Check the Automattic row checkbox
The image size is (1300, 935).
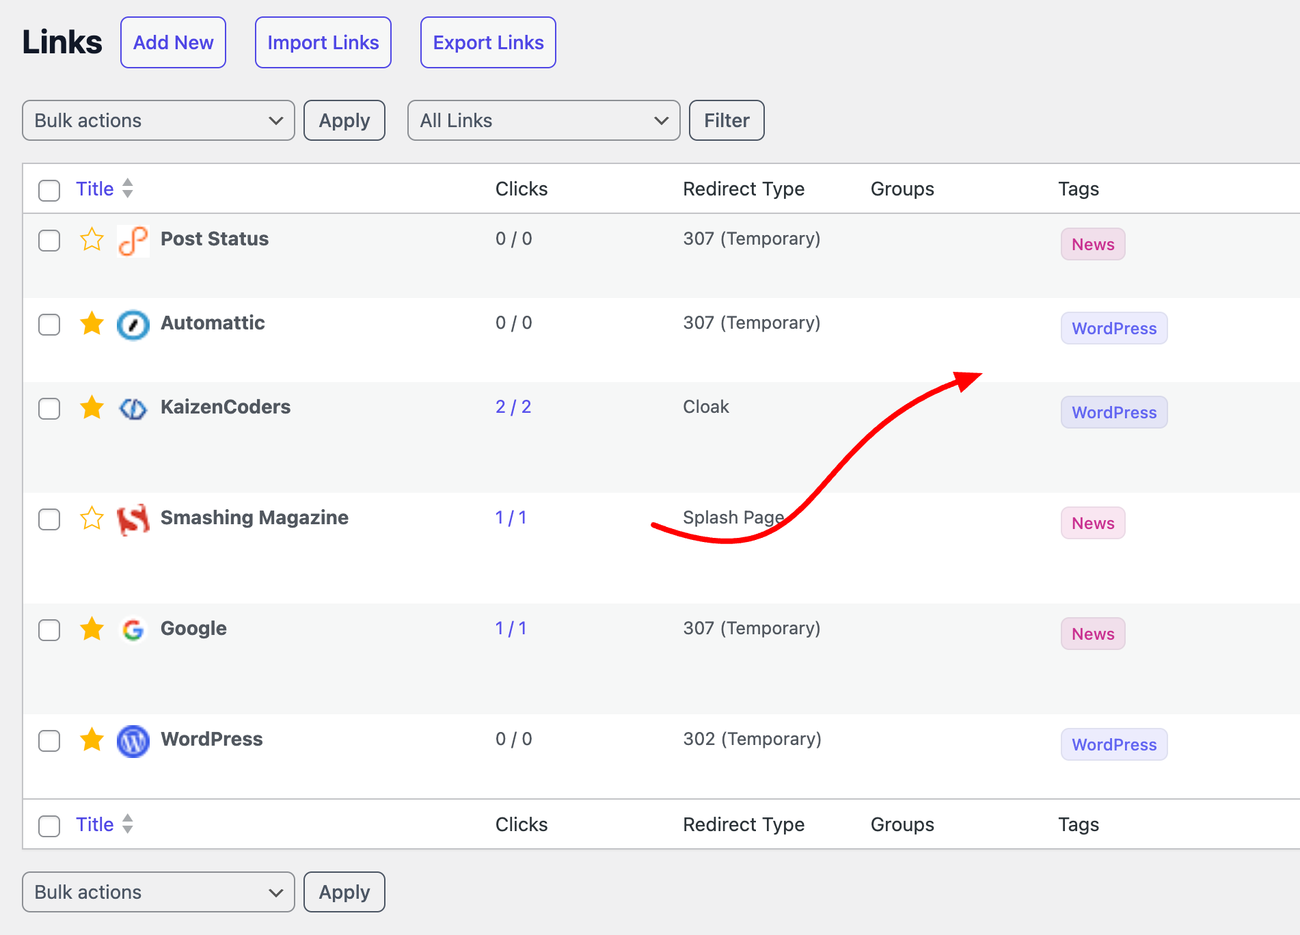[49, 325]
